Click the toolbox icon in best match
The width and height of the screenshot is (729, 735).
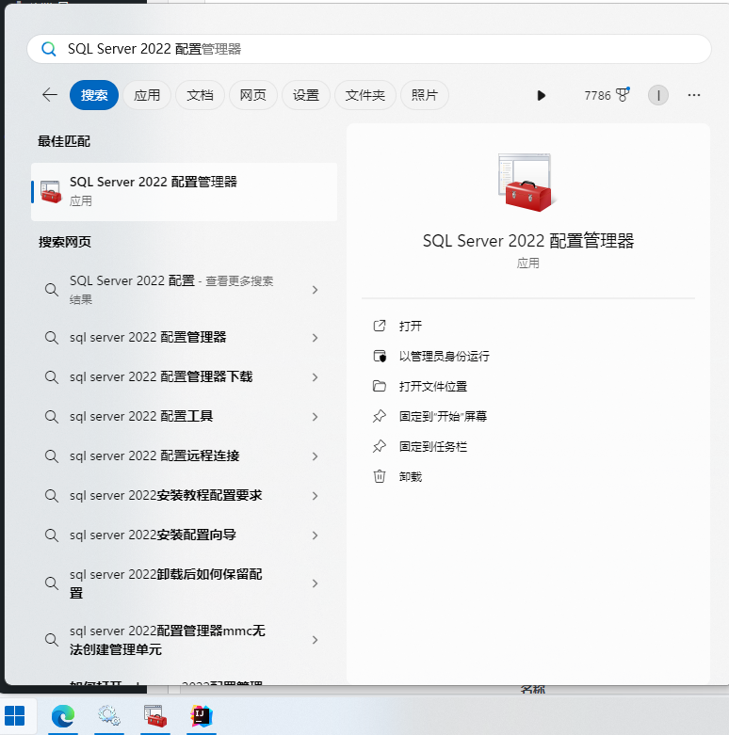51,192
